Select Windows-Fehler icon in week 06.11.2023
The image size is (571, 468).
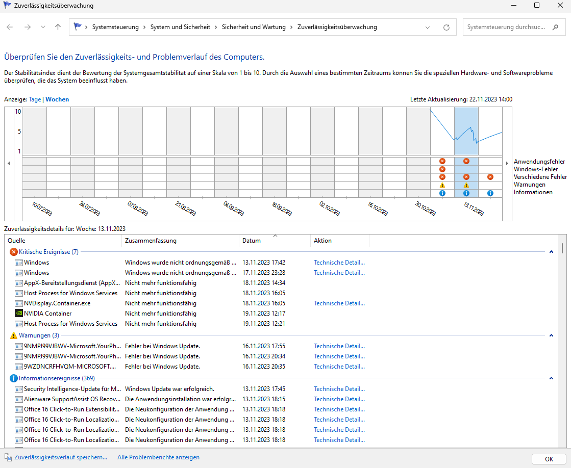pos(442,169)
